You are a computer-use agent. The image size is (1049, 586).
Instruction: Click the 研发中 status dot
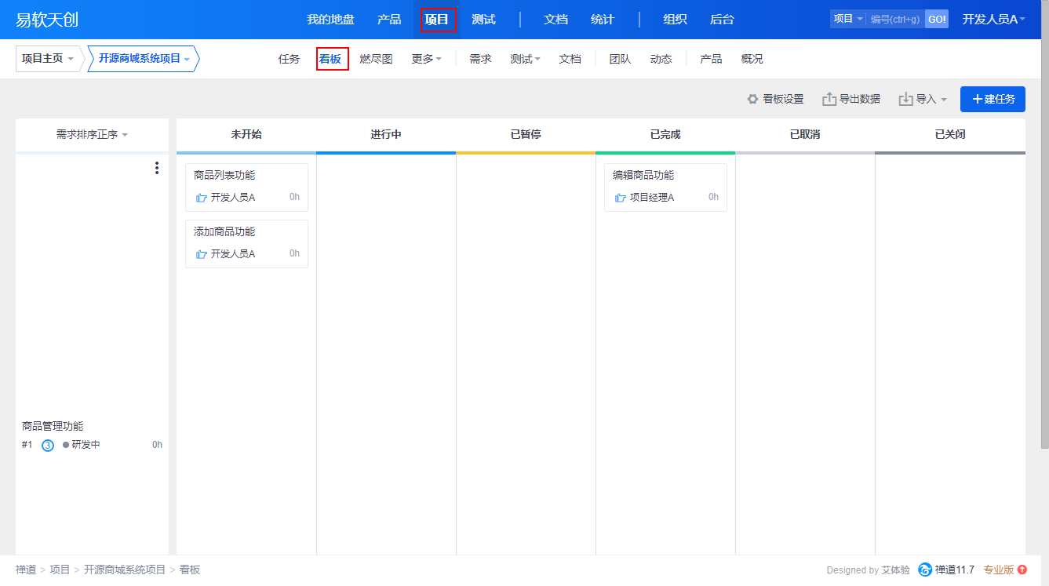pyautogui.click(x=66, y=445)
